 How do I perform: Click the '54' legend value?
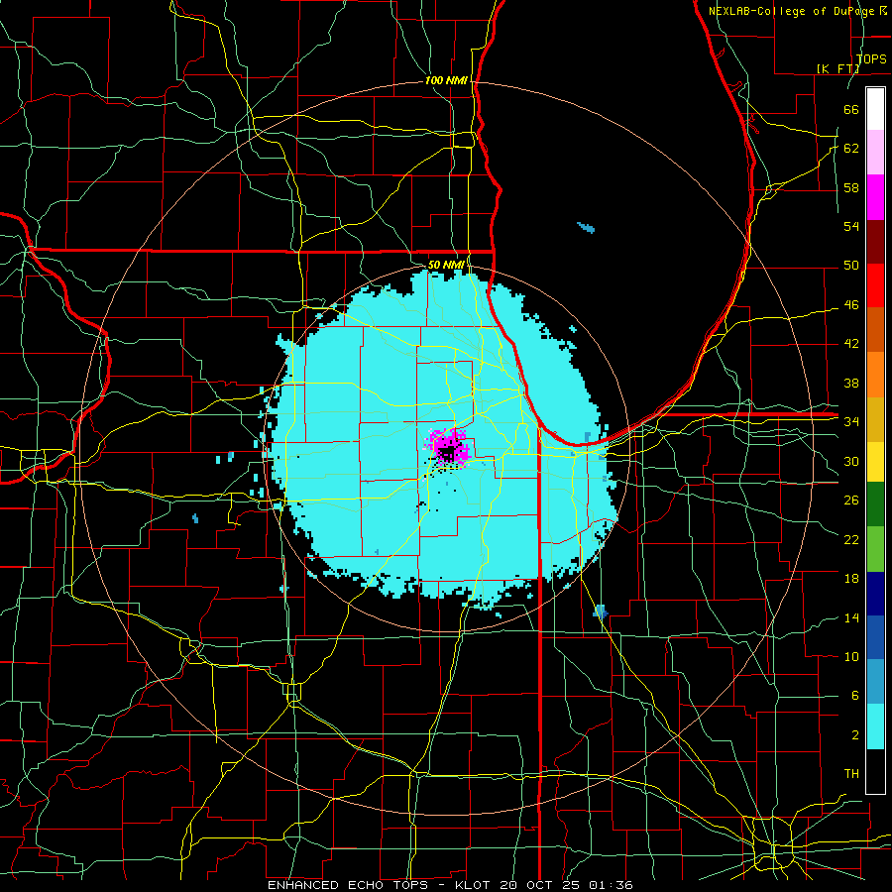click(851, 226)
